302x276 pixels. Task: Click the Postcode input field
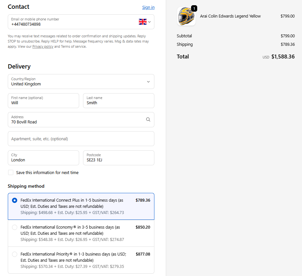(x=118, y=158)
